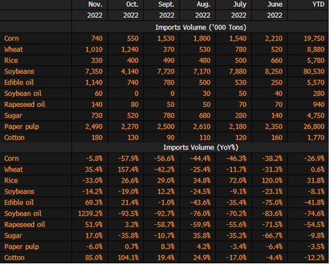Image resolution: width=330 pixels, height=264 pixels.
Task: Select the Aug. 2022 column header
Action: coord(203,10)
